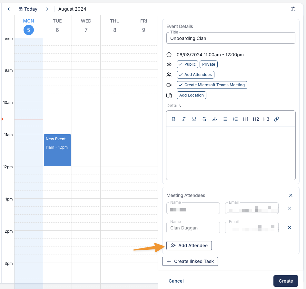The image size is (306, 289).
Task: Click the Onboarding Cian title field
Action: (231, 38)
